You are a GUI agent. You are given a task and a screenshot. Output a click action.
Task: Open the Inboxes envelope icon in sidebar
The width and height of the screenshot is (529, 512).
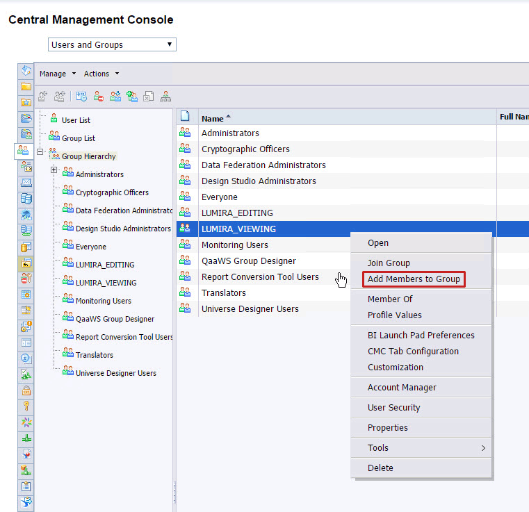pyautogui.click(x=26, y=183)
